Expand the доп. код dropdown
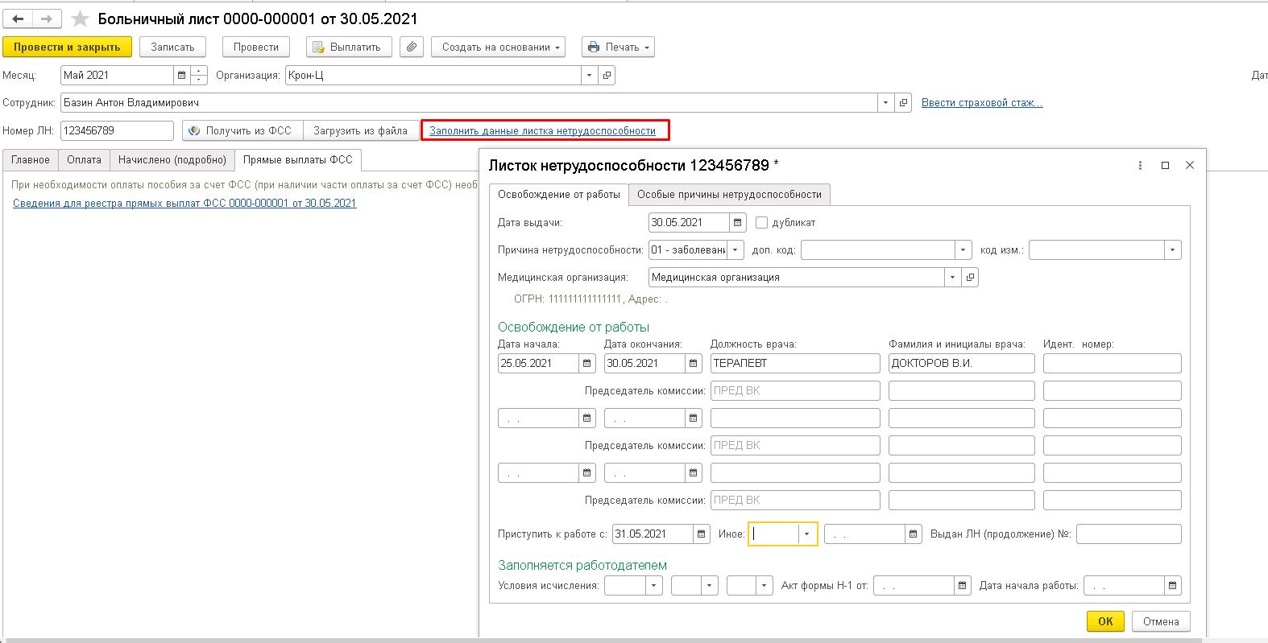The width and height of the screenshot is (1268, 643). pos(963,250)
